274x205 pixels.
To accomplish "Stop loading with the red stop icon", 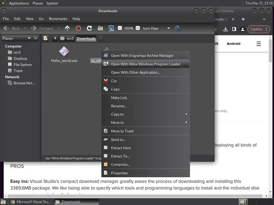I will point(78,28).
